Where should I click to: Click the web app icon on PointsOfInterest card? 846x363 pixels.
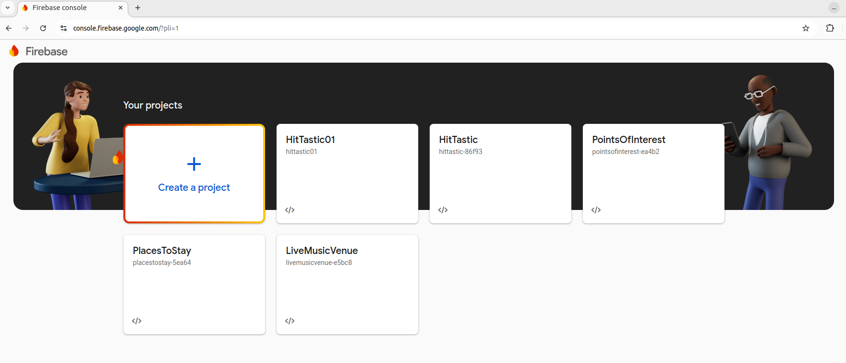(596, 210)
